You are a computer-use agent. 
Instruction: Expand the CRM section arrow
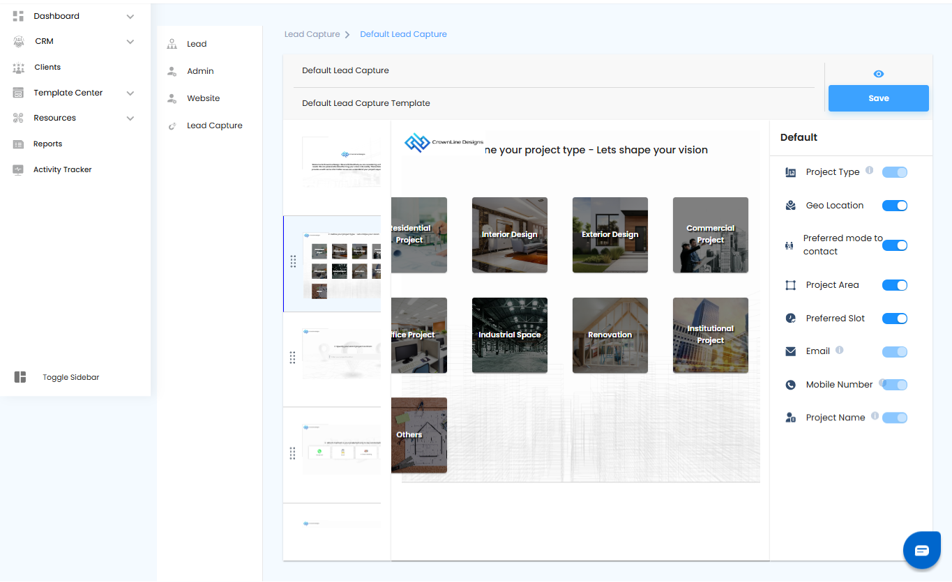click(130, 42)
